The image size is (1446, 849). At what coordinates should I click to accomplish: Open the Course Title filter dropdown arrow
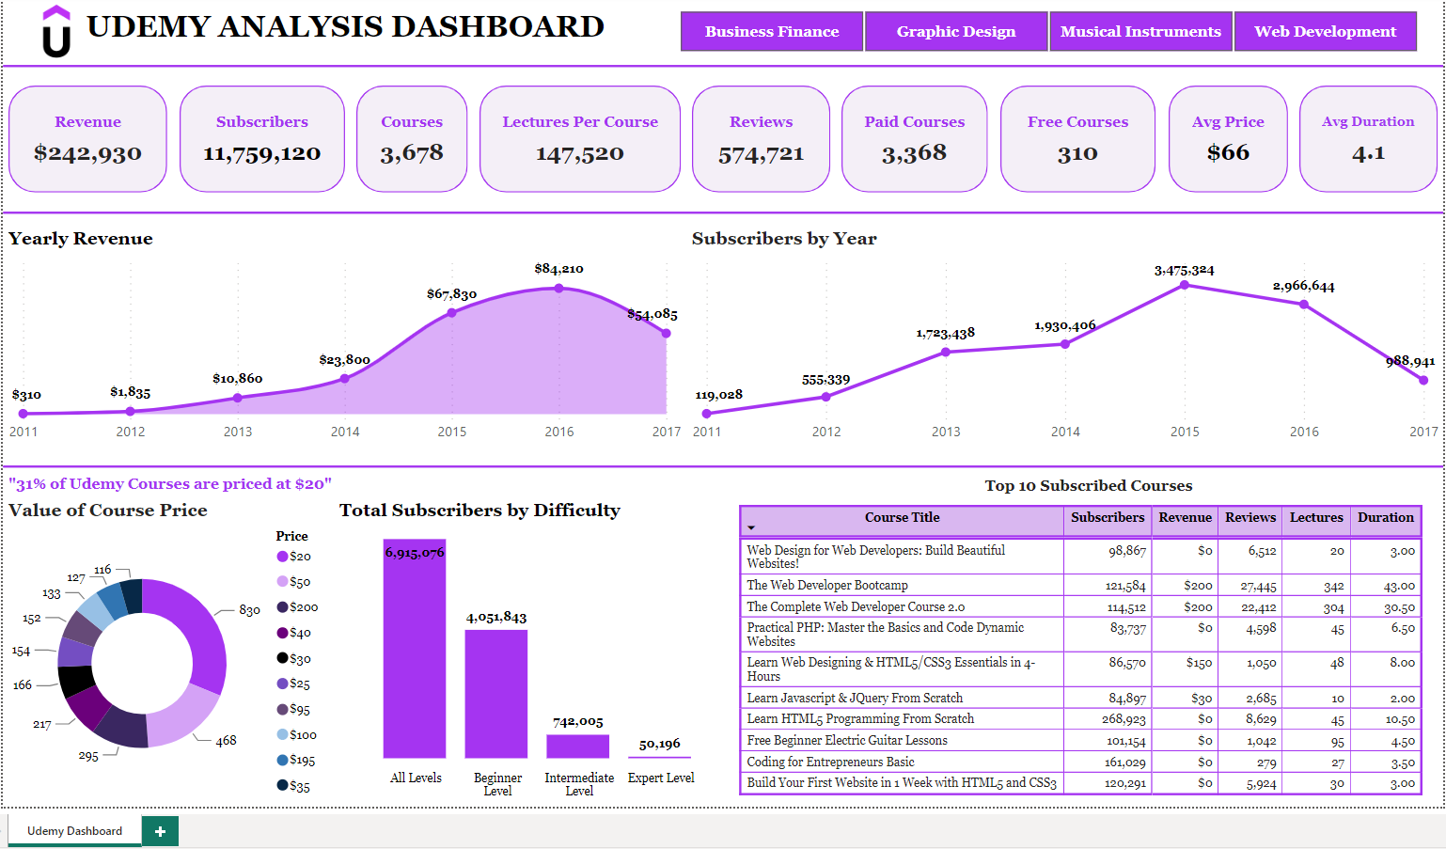pos(751,527)
